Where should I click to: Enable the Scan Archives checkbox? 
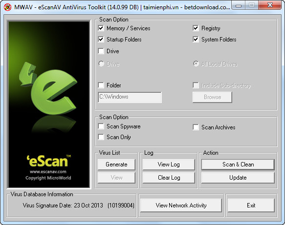[196, 127]
